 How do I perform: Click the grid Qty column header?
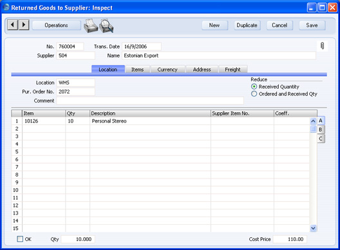(x=78, y=113)
